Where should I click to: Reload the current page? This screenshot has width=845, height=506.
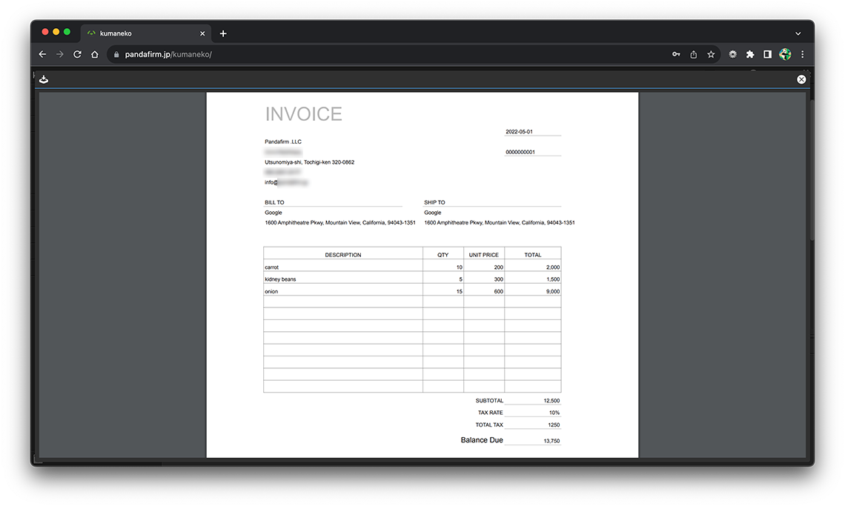77,54
